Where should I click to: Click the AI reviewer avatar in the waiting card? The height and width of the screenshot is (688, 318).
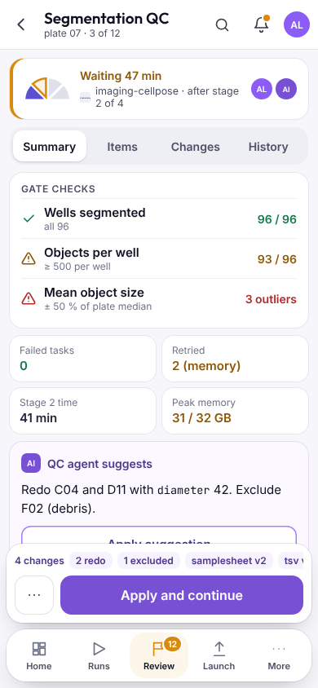pos(286,89)
